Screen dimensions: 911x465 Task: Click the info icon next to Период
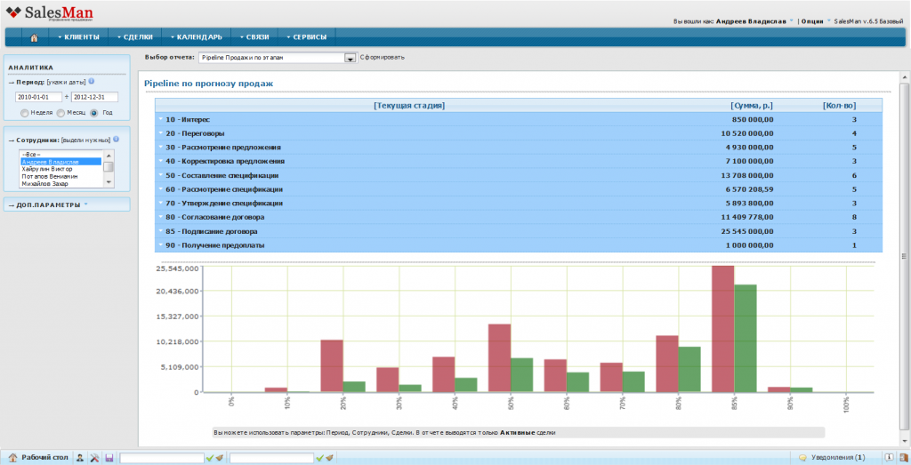coord(92,81)
